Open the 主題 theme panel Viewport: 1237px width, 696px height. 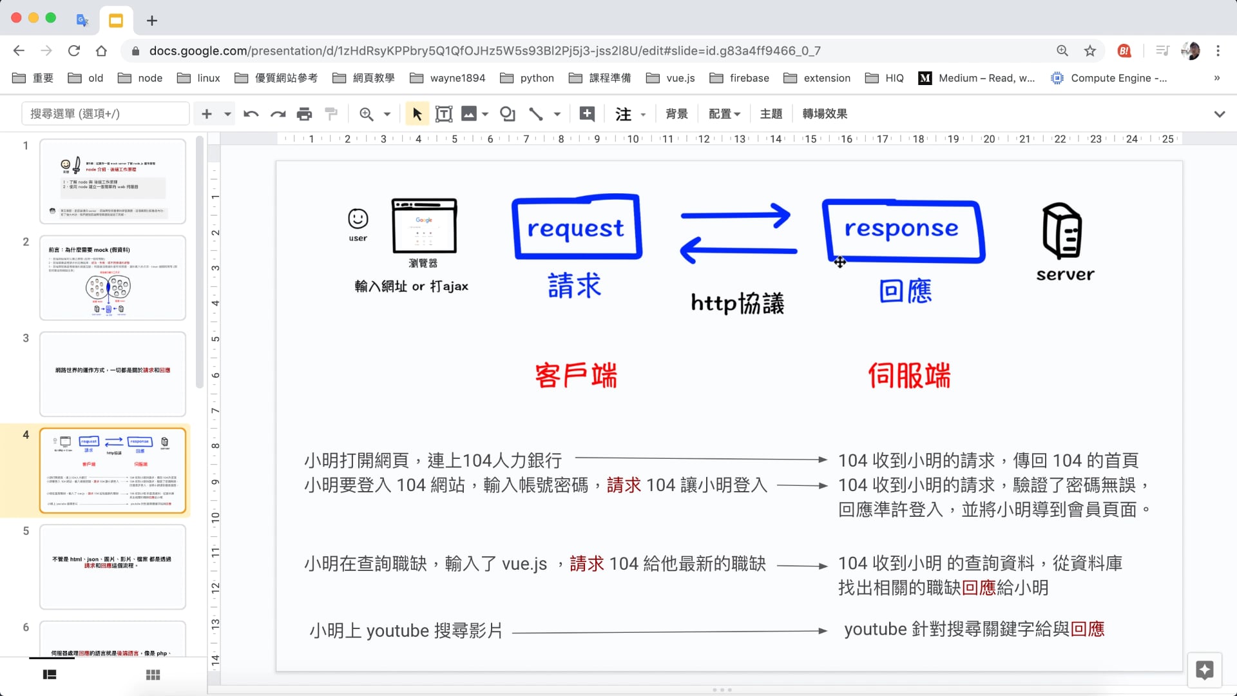[771, 114]
